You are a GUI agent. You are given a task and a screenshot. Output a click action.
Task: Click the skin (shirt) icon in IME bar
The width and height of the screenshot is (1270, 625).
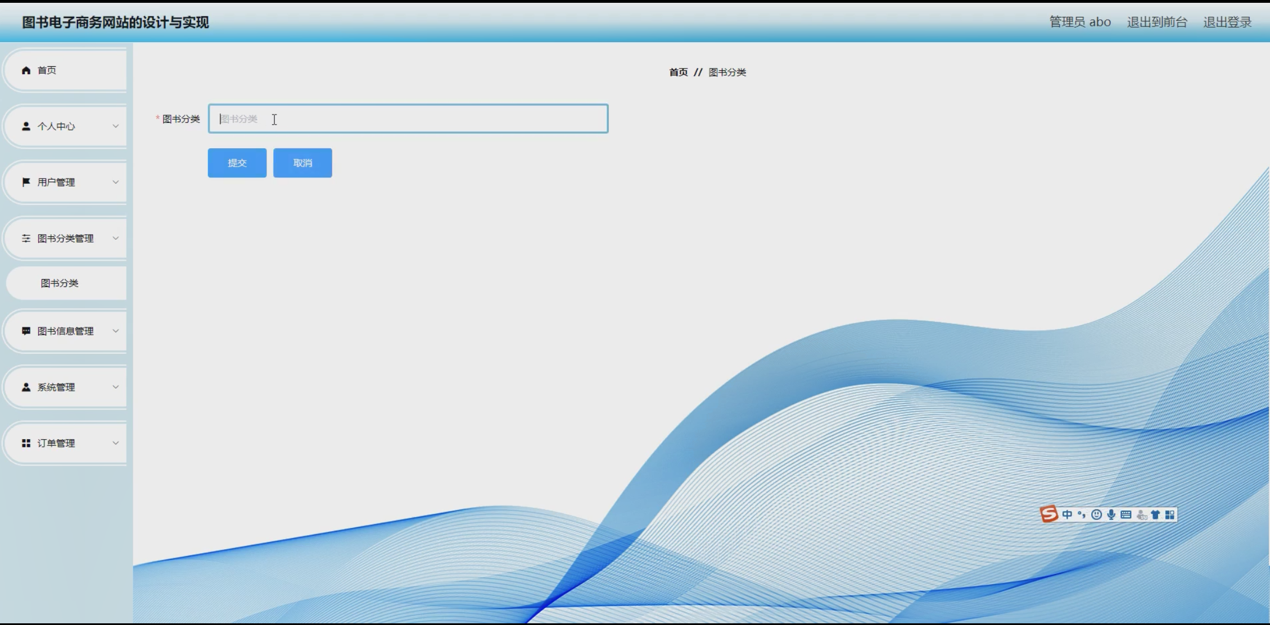(1155, 514)
